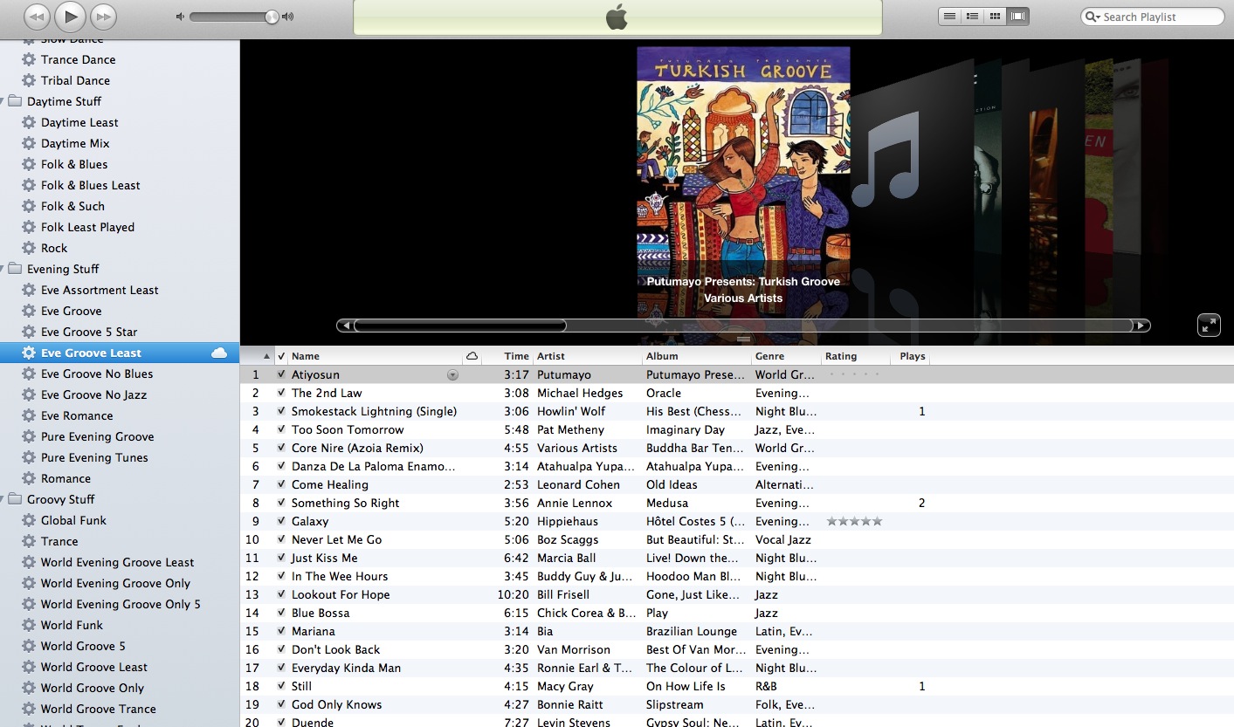Image resolution: width=1234 pixels, height=727 pixels.
Task: Click the World Funk gear icon
Action: coord(29,625)
